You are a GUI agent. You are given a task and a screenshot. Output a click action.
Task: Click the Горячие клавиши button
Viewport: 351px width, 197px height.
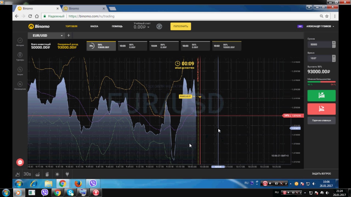tap(321, 120)
